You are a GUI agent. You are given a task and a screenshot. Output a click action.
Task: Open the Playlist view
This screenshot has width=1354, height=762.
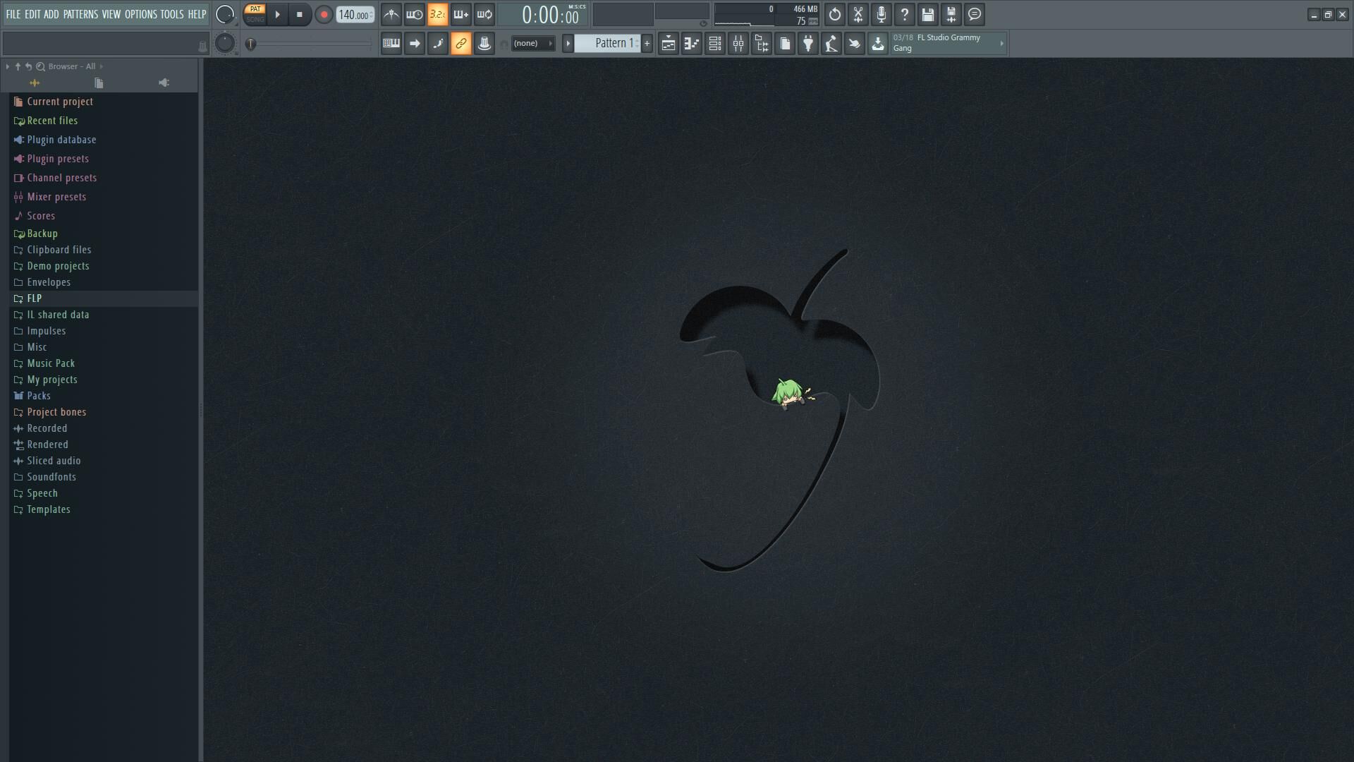(x=669, y=44)
